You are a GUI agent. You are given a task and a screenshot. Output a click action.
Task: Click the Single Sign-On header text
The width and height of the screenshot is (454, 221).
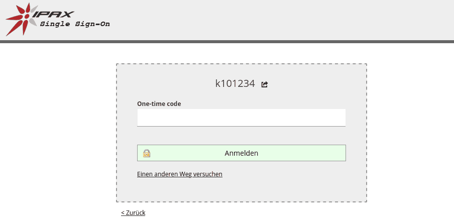point(74,24)
